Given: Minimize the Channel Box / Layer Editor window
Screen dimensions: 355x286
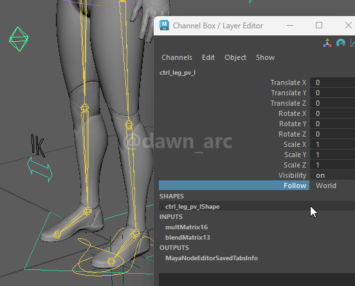Looking at the screenshot, I should click(x=290, y=25).
